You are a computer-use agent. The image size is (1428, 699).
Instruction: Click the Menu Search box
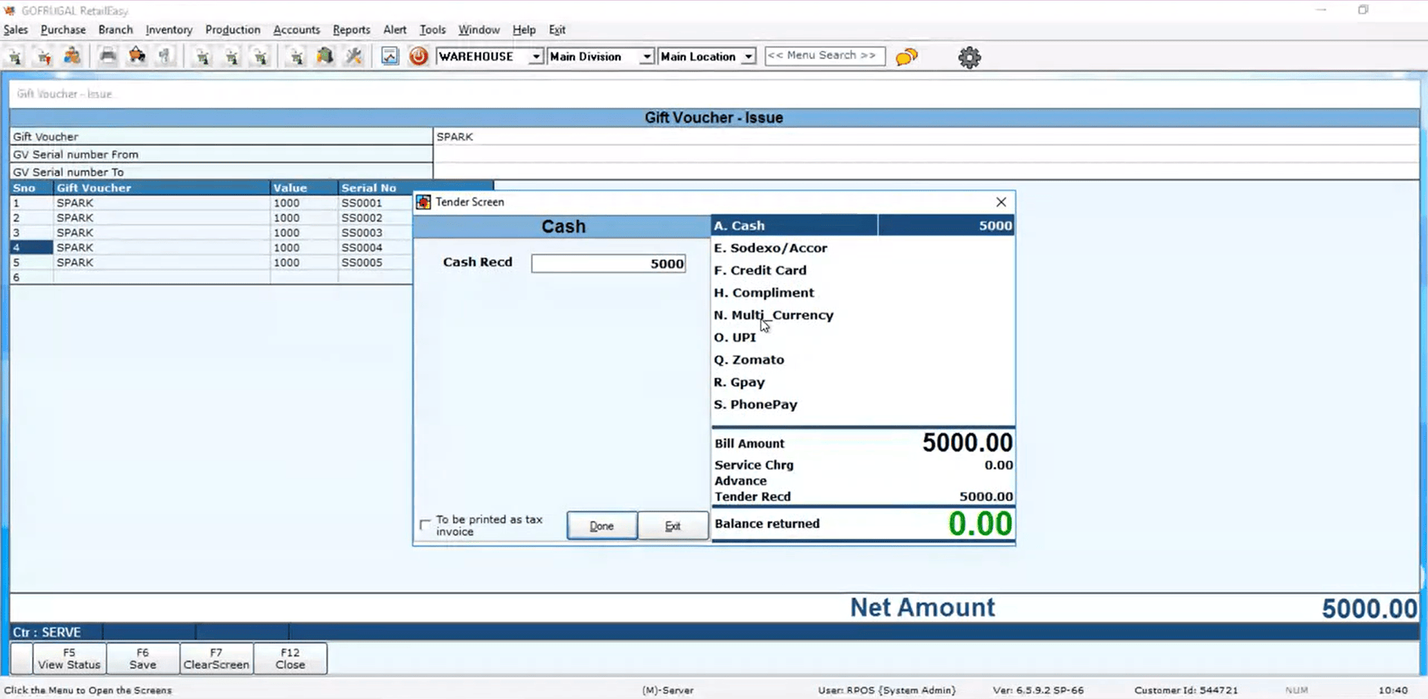click(x=825, y=56)
